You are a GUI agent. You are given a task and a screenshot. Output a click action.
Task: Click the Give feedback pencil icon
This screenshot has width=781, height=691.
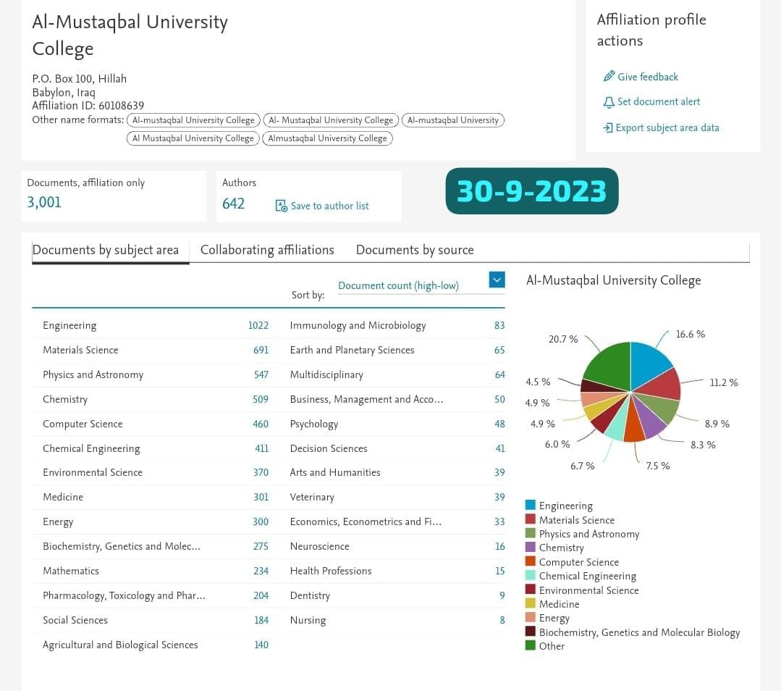(609, 76)
